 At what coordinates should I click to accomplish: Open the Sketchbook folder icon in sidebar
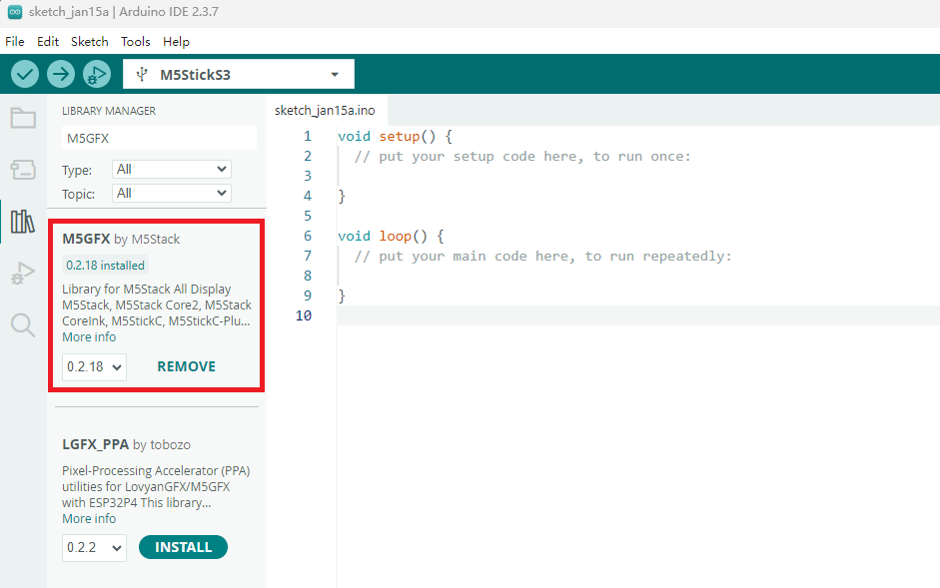[x=23, y=118]
